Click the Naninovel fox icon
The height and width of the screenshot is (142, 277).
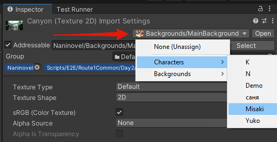(x=139, y=34)
